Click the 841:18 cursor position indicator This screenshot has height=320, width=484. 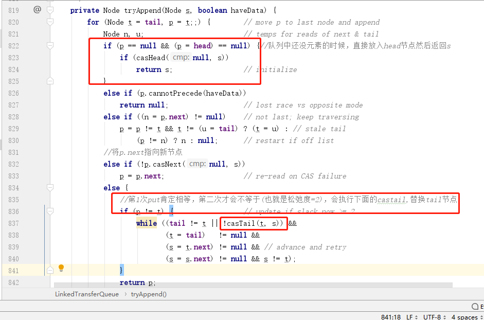click(x=391, y=317)
